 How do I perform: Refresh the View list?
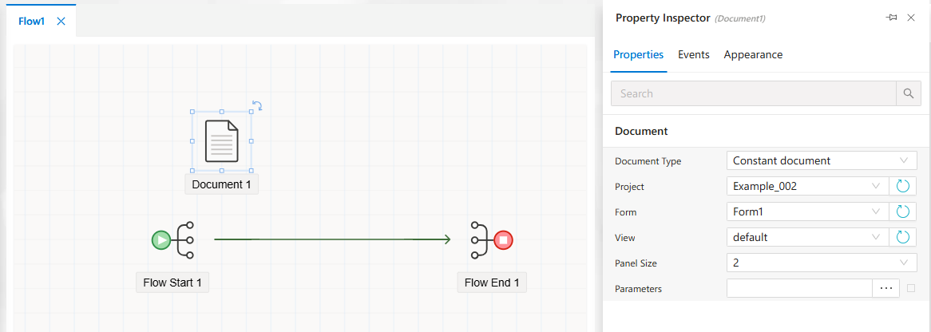click(902, 237)
